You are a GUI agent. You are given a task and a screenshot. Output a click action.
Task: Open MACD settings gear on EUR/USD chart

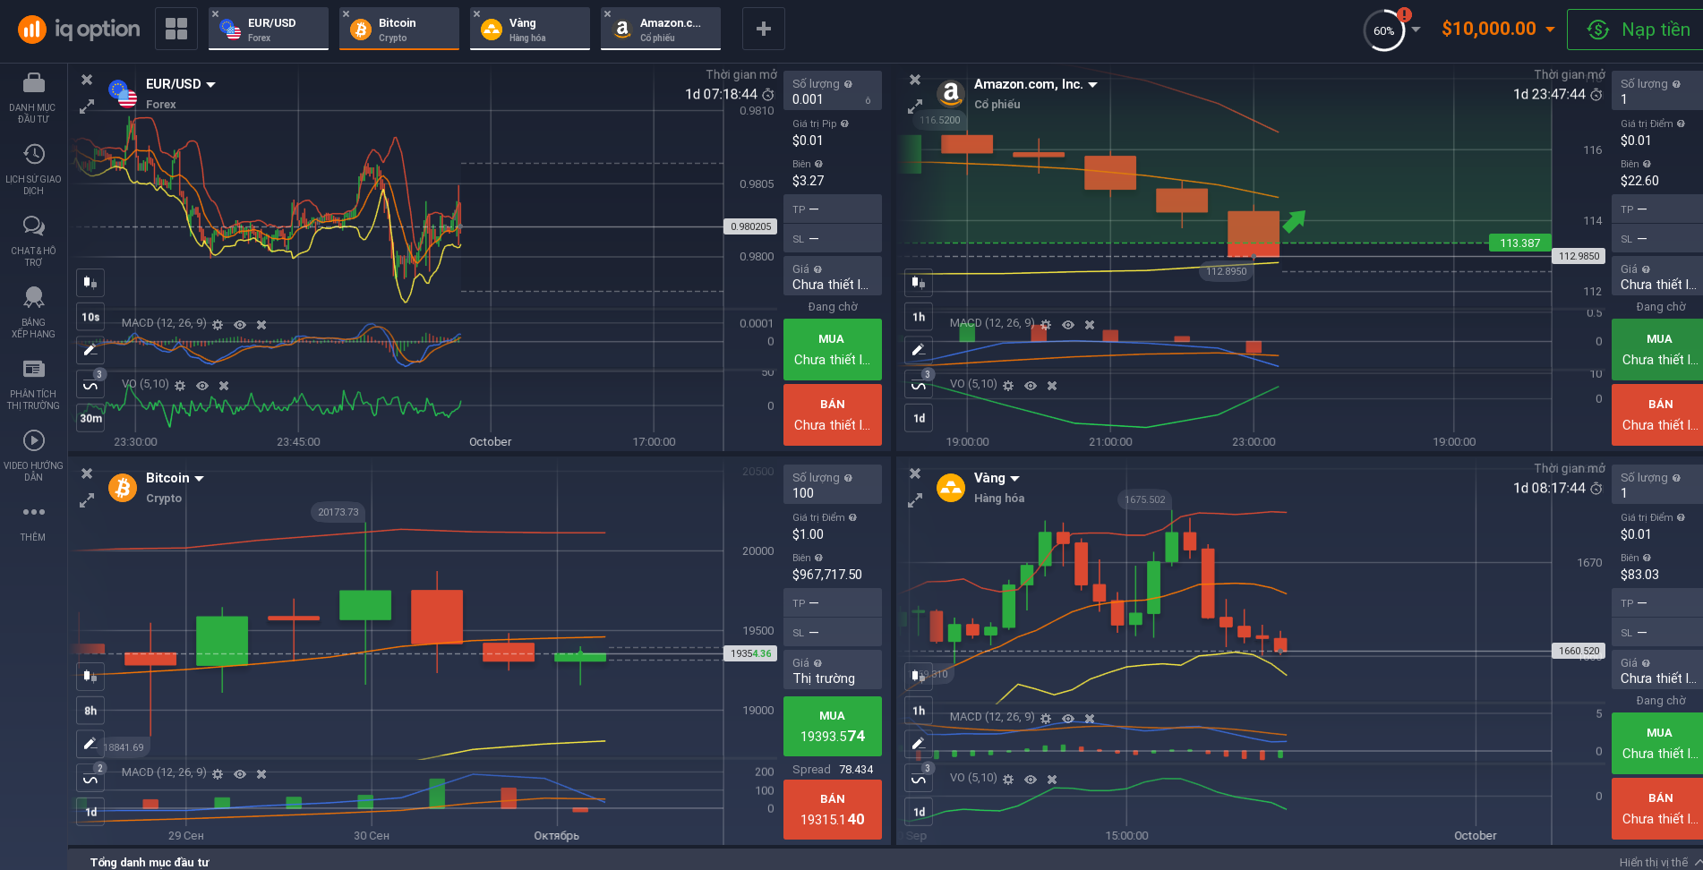coord(218,325)
